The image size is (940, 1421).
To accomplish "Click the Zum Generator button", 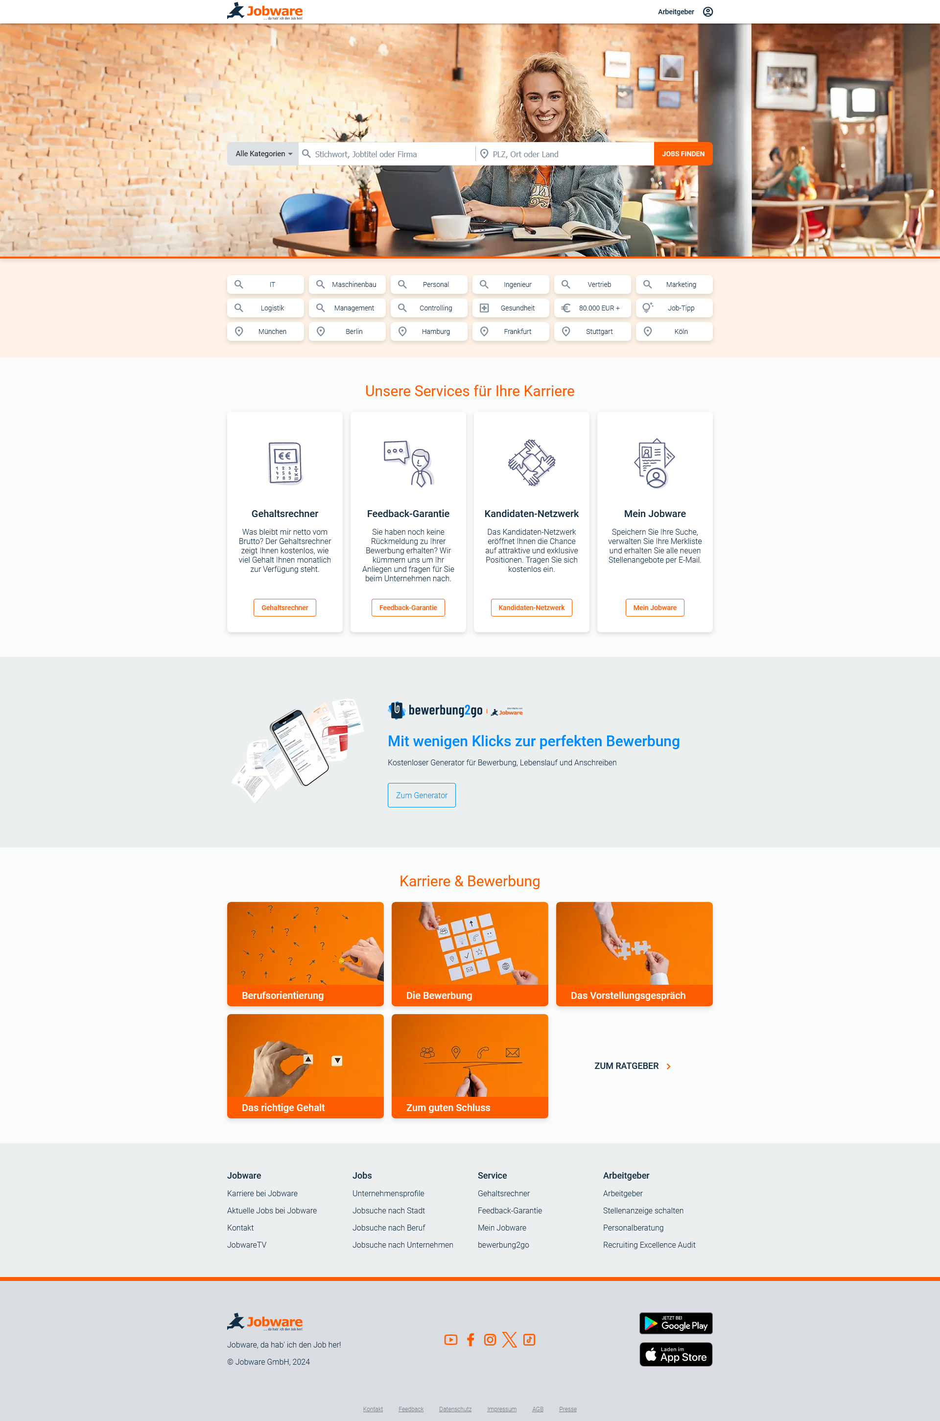I will (422, 795).
